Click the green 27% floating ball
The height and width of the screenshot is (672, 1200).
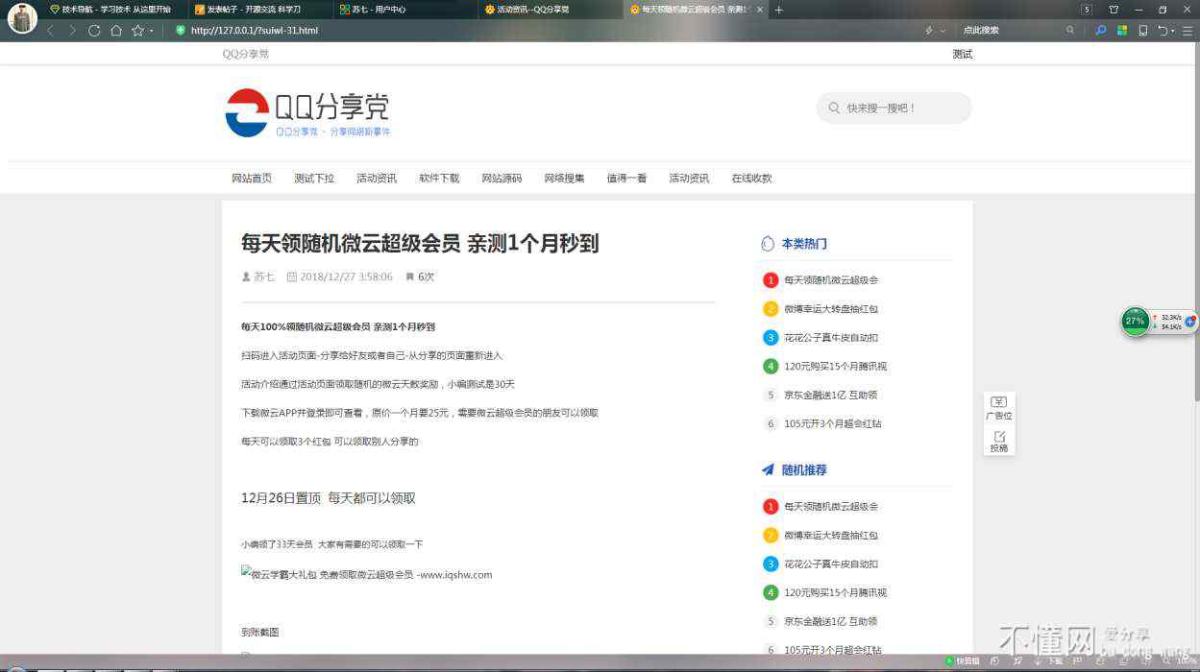[1136, 321]
